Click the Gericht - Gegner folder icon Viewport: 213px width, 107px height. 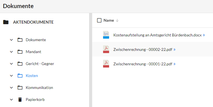[20, 64]
